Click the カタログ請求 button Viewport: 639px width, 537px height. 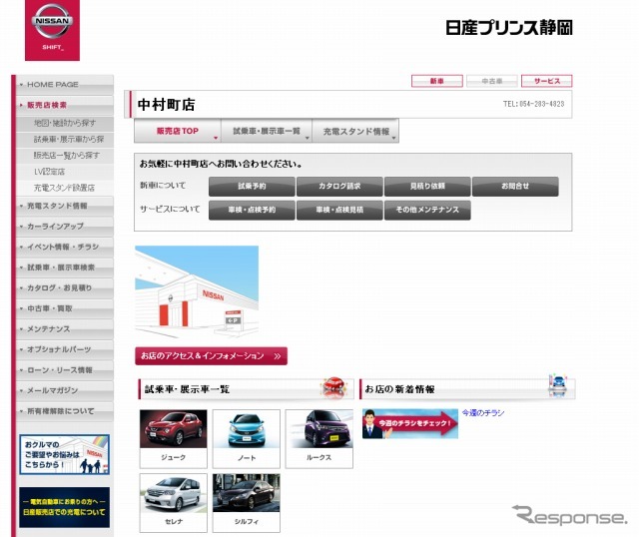click(339, 187)
